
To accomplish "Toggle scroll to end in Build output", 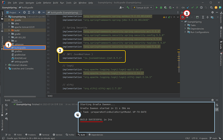I will (x=217, y=109).
